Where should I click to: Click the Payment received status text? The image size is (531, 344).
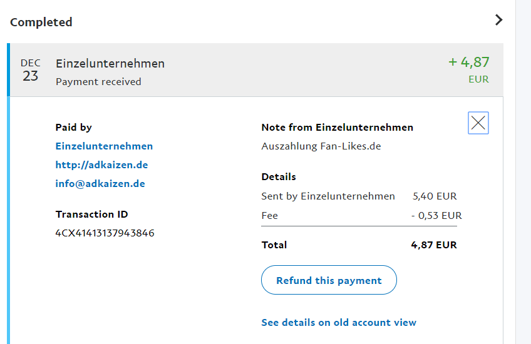[98, 82]
